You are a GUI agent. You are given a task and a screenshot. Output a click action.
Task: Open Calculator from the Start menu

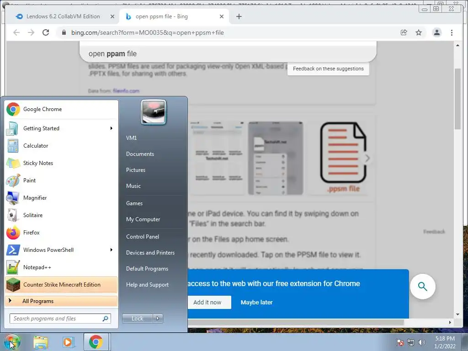pyautogui.click(x=61, y=146)
